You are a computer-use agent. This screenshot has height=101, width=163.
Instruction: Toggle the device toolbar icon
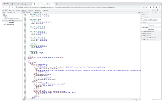(6, 10)
